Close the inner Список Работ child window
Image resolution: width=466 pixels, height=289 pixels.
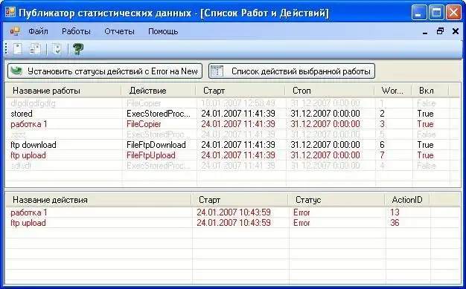click(456, 31)
